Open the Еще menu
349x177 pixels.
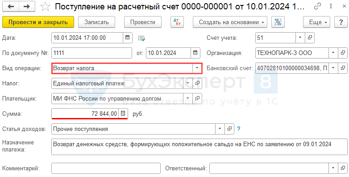pos(316,22)
